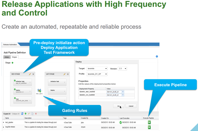Click 'shyam' in Created By column
This screenshot has height=131, width=198.
[83, 127]
